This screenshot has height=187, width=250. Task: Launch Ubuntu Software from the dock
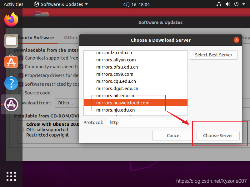point(11,61)
